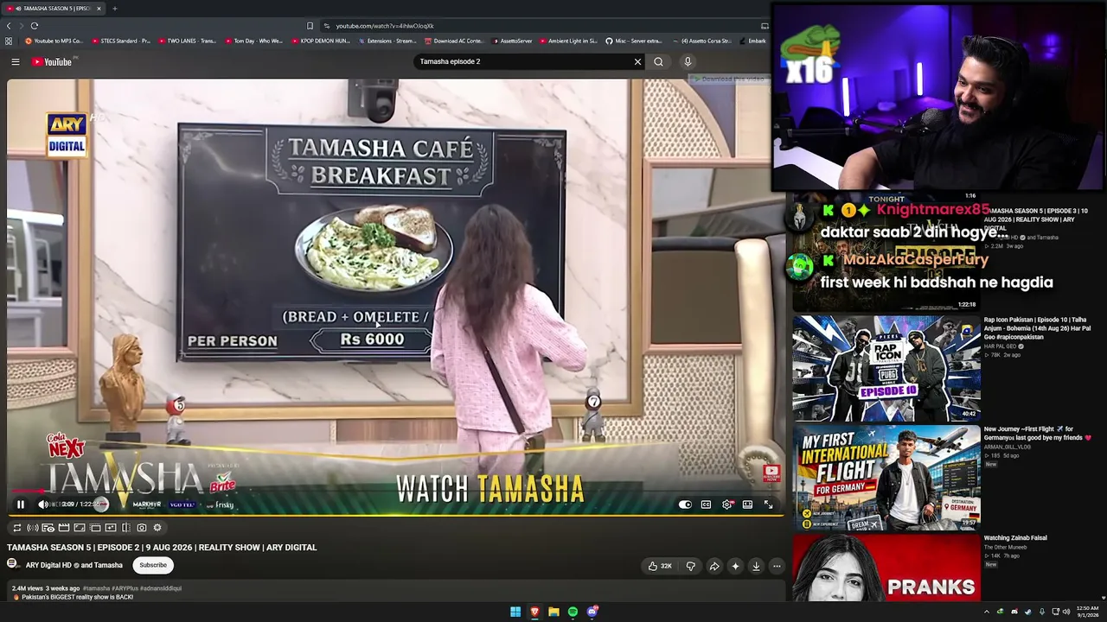The image size is (1107, 622).
Task: Click the stacked window icon under the player
Action: [95, 528]
